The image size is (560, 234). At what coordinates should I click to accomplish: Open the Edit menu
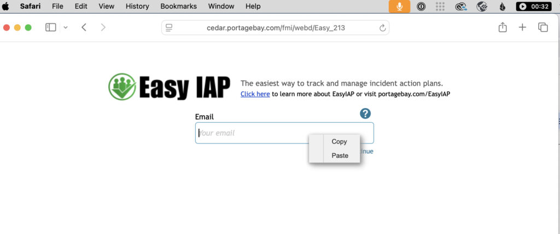pyautogui.click(x=81, y=6)
